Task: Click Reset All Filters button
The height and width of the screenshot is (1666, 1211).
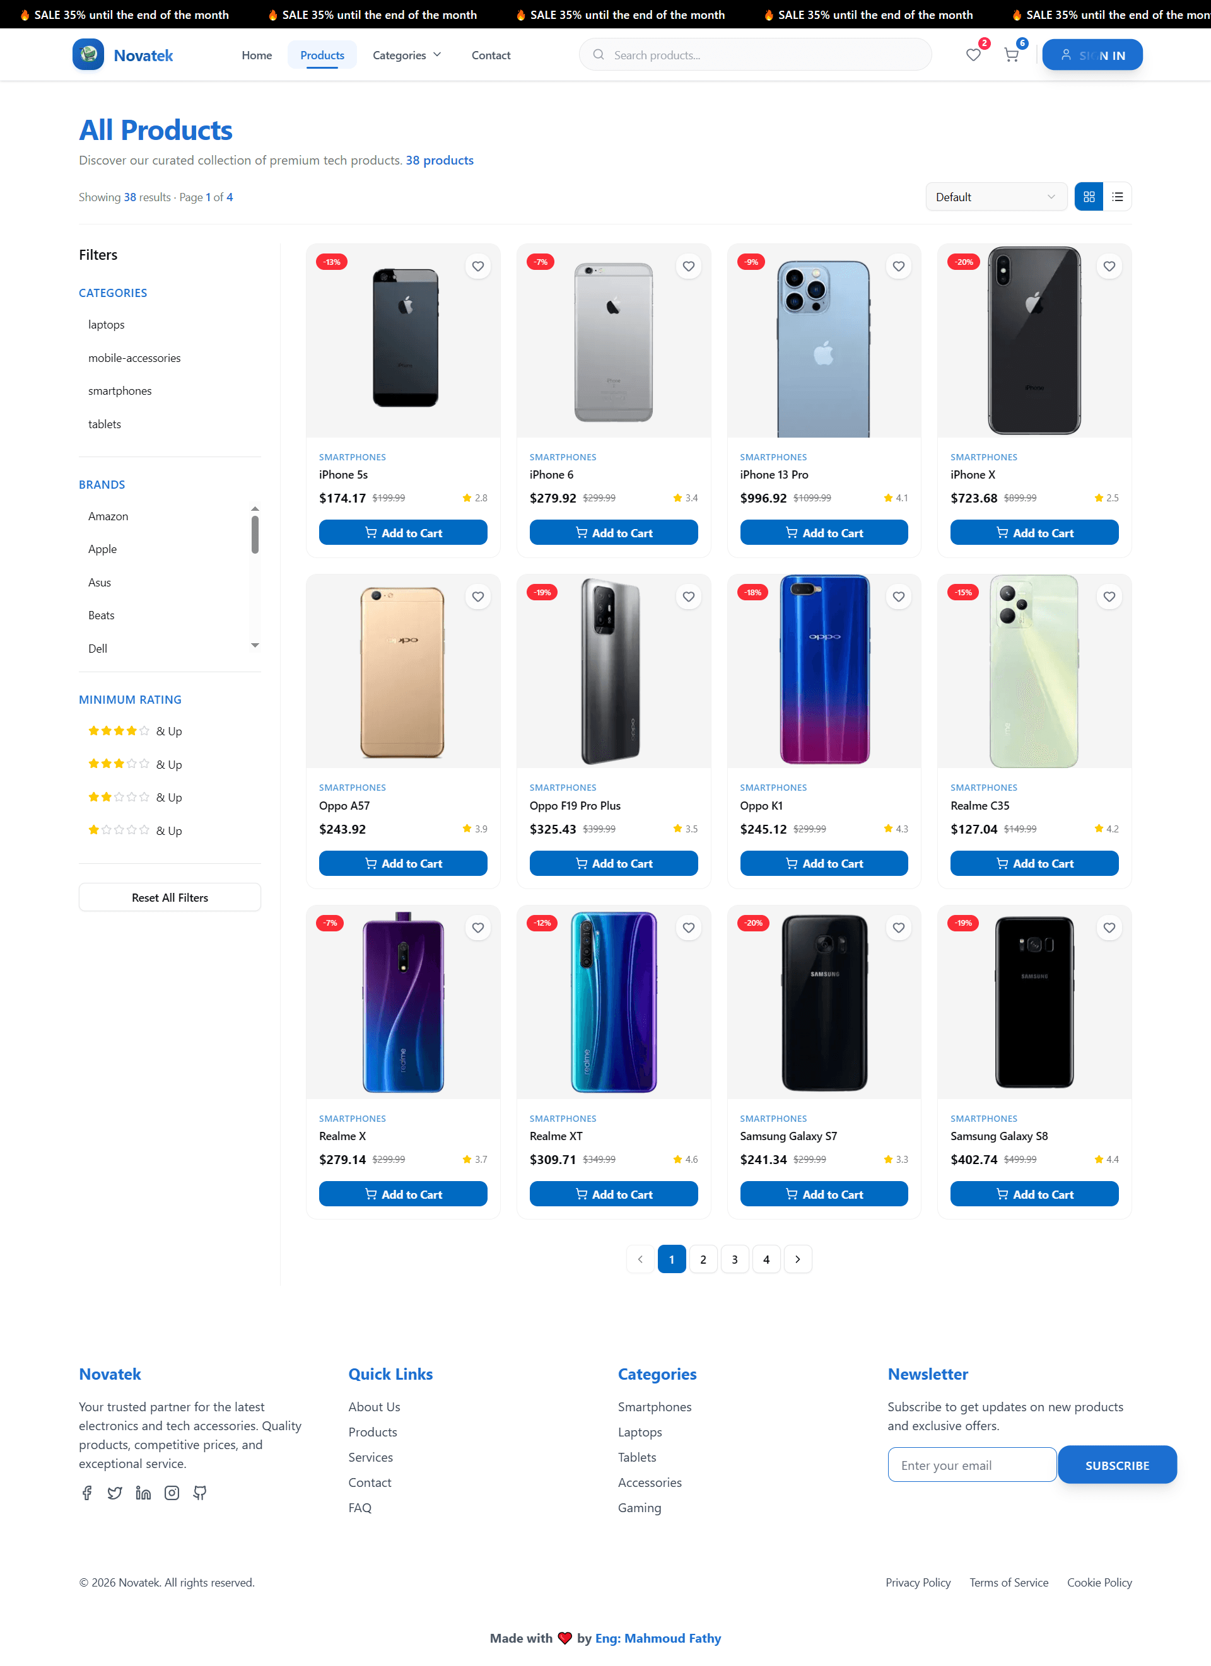Action: pos(170,897)
